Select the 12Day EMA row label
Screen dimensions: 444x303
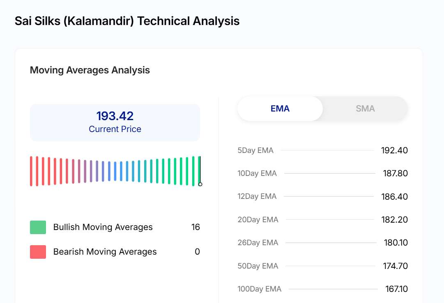click(x=257, y=196)
